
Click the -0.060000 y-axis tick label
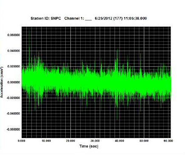pos(13,129)
